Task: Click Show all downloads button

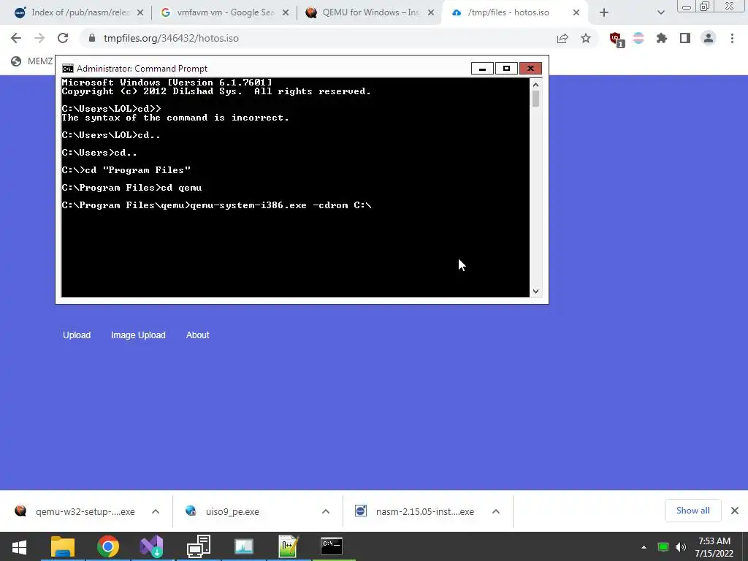Action: click(x=692, y=511)
